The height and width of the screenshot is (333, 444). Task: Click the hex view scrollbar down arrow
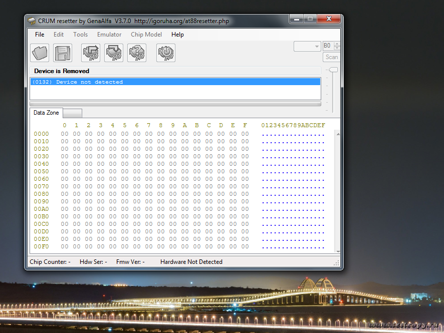pyautogui.click(x=338, y=251)
